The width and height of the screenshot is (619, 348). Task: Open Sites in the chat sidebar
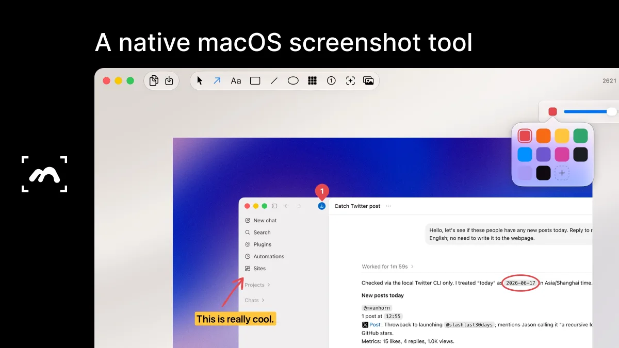pos(255,269)
